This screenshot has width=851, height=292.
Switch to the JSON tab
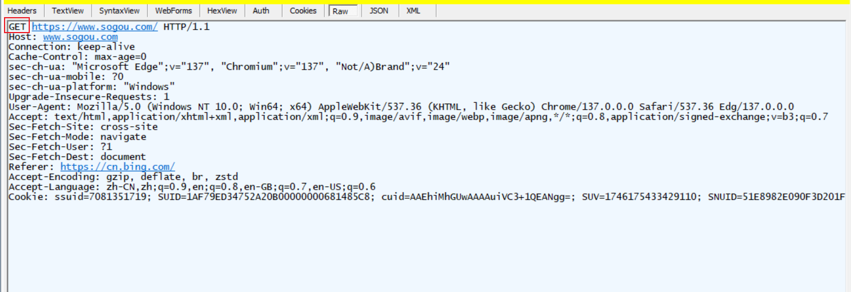pyautogui.click(x=379, y=11)
